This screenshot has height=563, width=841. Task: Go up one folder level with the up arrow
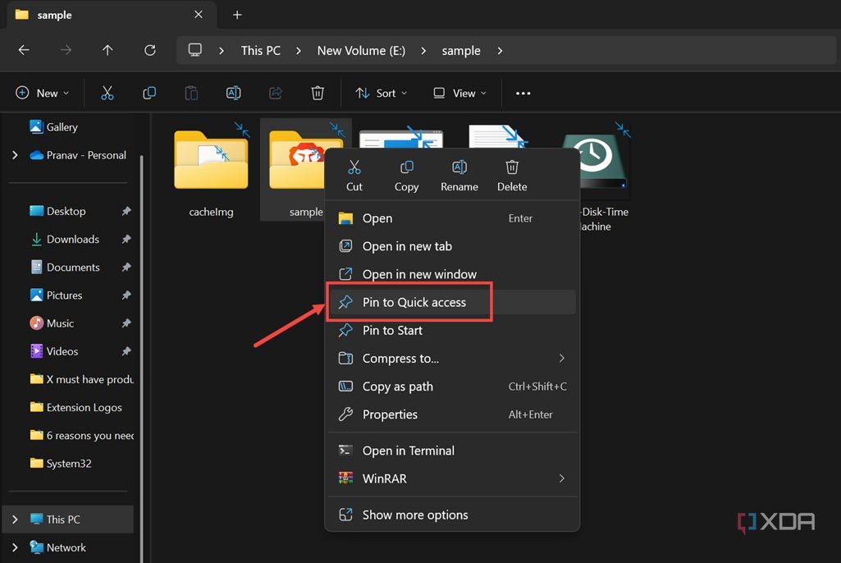pyautogui.click(x=107, y=50)
